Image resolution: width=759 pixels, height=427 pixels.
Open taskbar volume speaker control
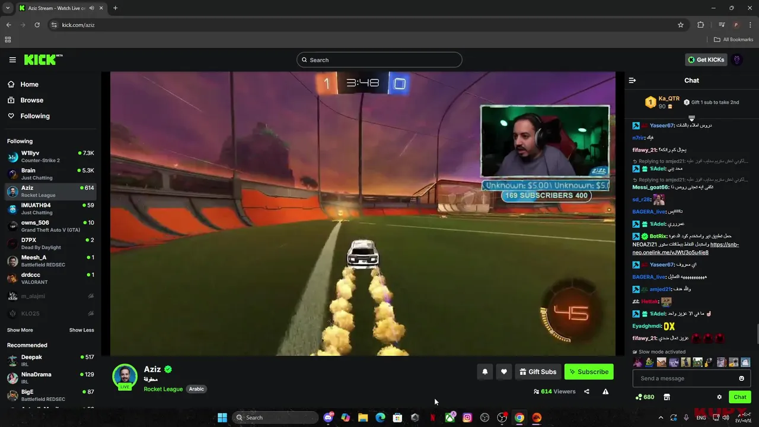[x=725, y=418]
